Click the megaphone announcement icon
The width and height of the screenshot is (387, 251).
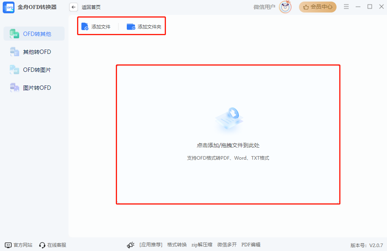coord(131,245)
